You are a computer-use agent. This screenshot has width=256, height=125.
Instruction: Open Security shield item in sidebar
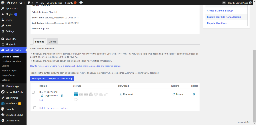tap(13, 109)
